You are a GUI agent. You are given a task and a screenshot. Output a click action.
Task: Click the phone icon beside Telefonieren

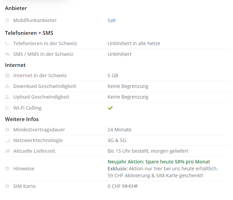tap(7, 43)
